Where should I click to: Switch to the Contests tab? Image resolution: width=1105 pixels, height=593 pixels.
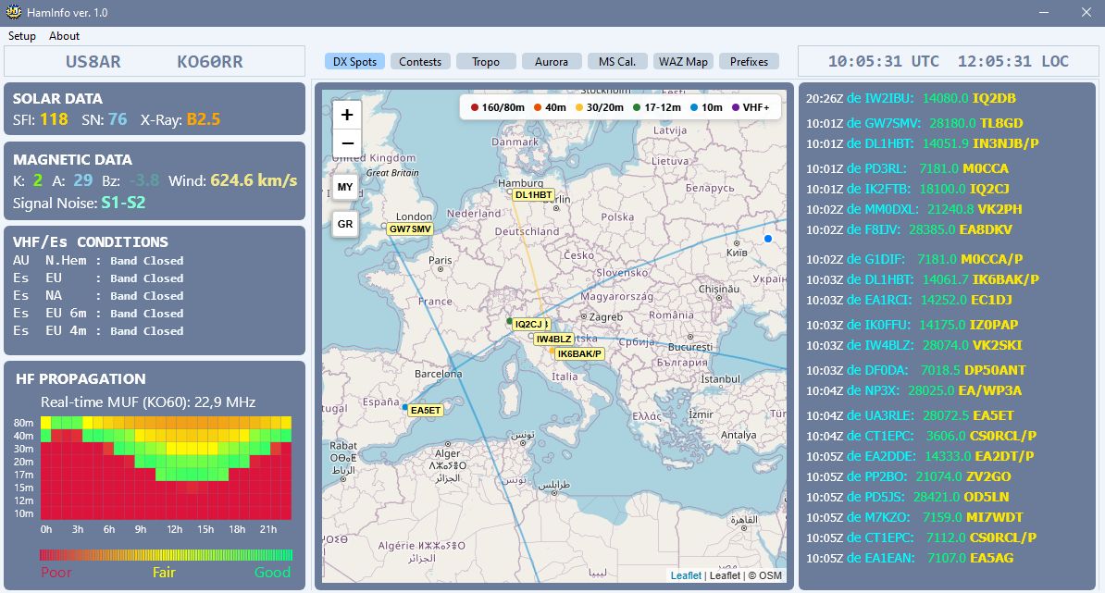point(420,62)
